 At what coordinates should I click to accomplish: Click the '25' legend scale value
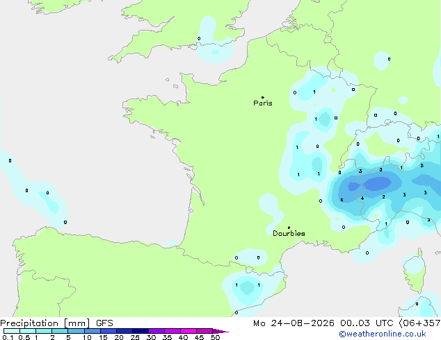click(135, 337)
